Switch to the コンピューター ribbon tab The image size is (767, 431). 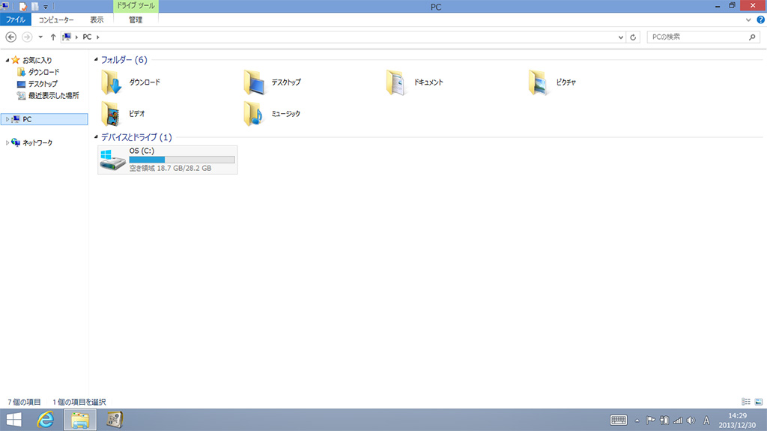(x=56, y=19)
